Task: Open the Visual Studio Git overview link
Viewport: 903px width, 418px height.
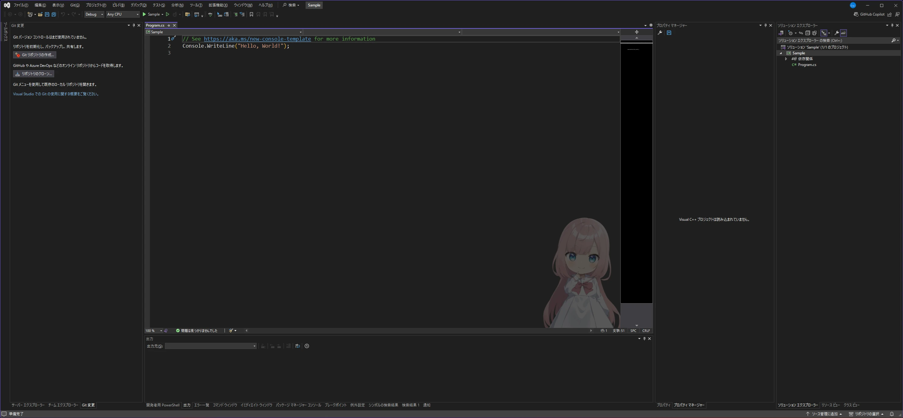Action: (x=56, y=94)
